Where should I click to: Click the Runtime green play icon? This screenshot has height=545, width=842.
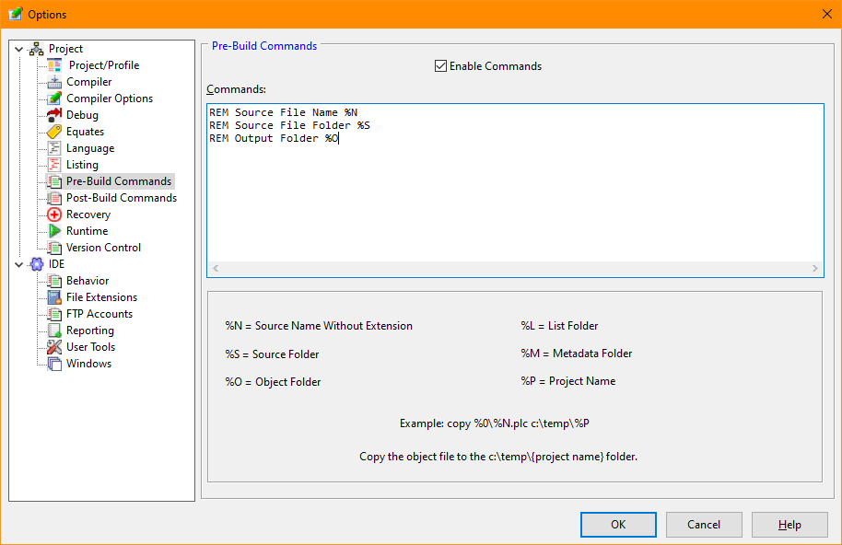54,231
